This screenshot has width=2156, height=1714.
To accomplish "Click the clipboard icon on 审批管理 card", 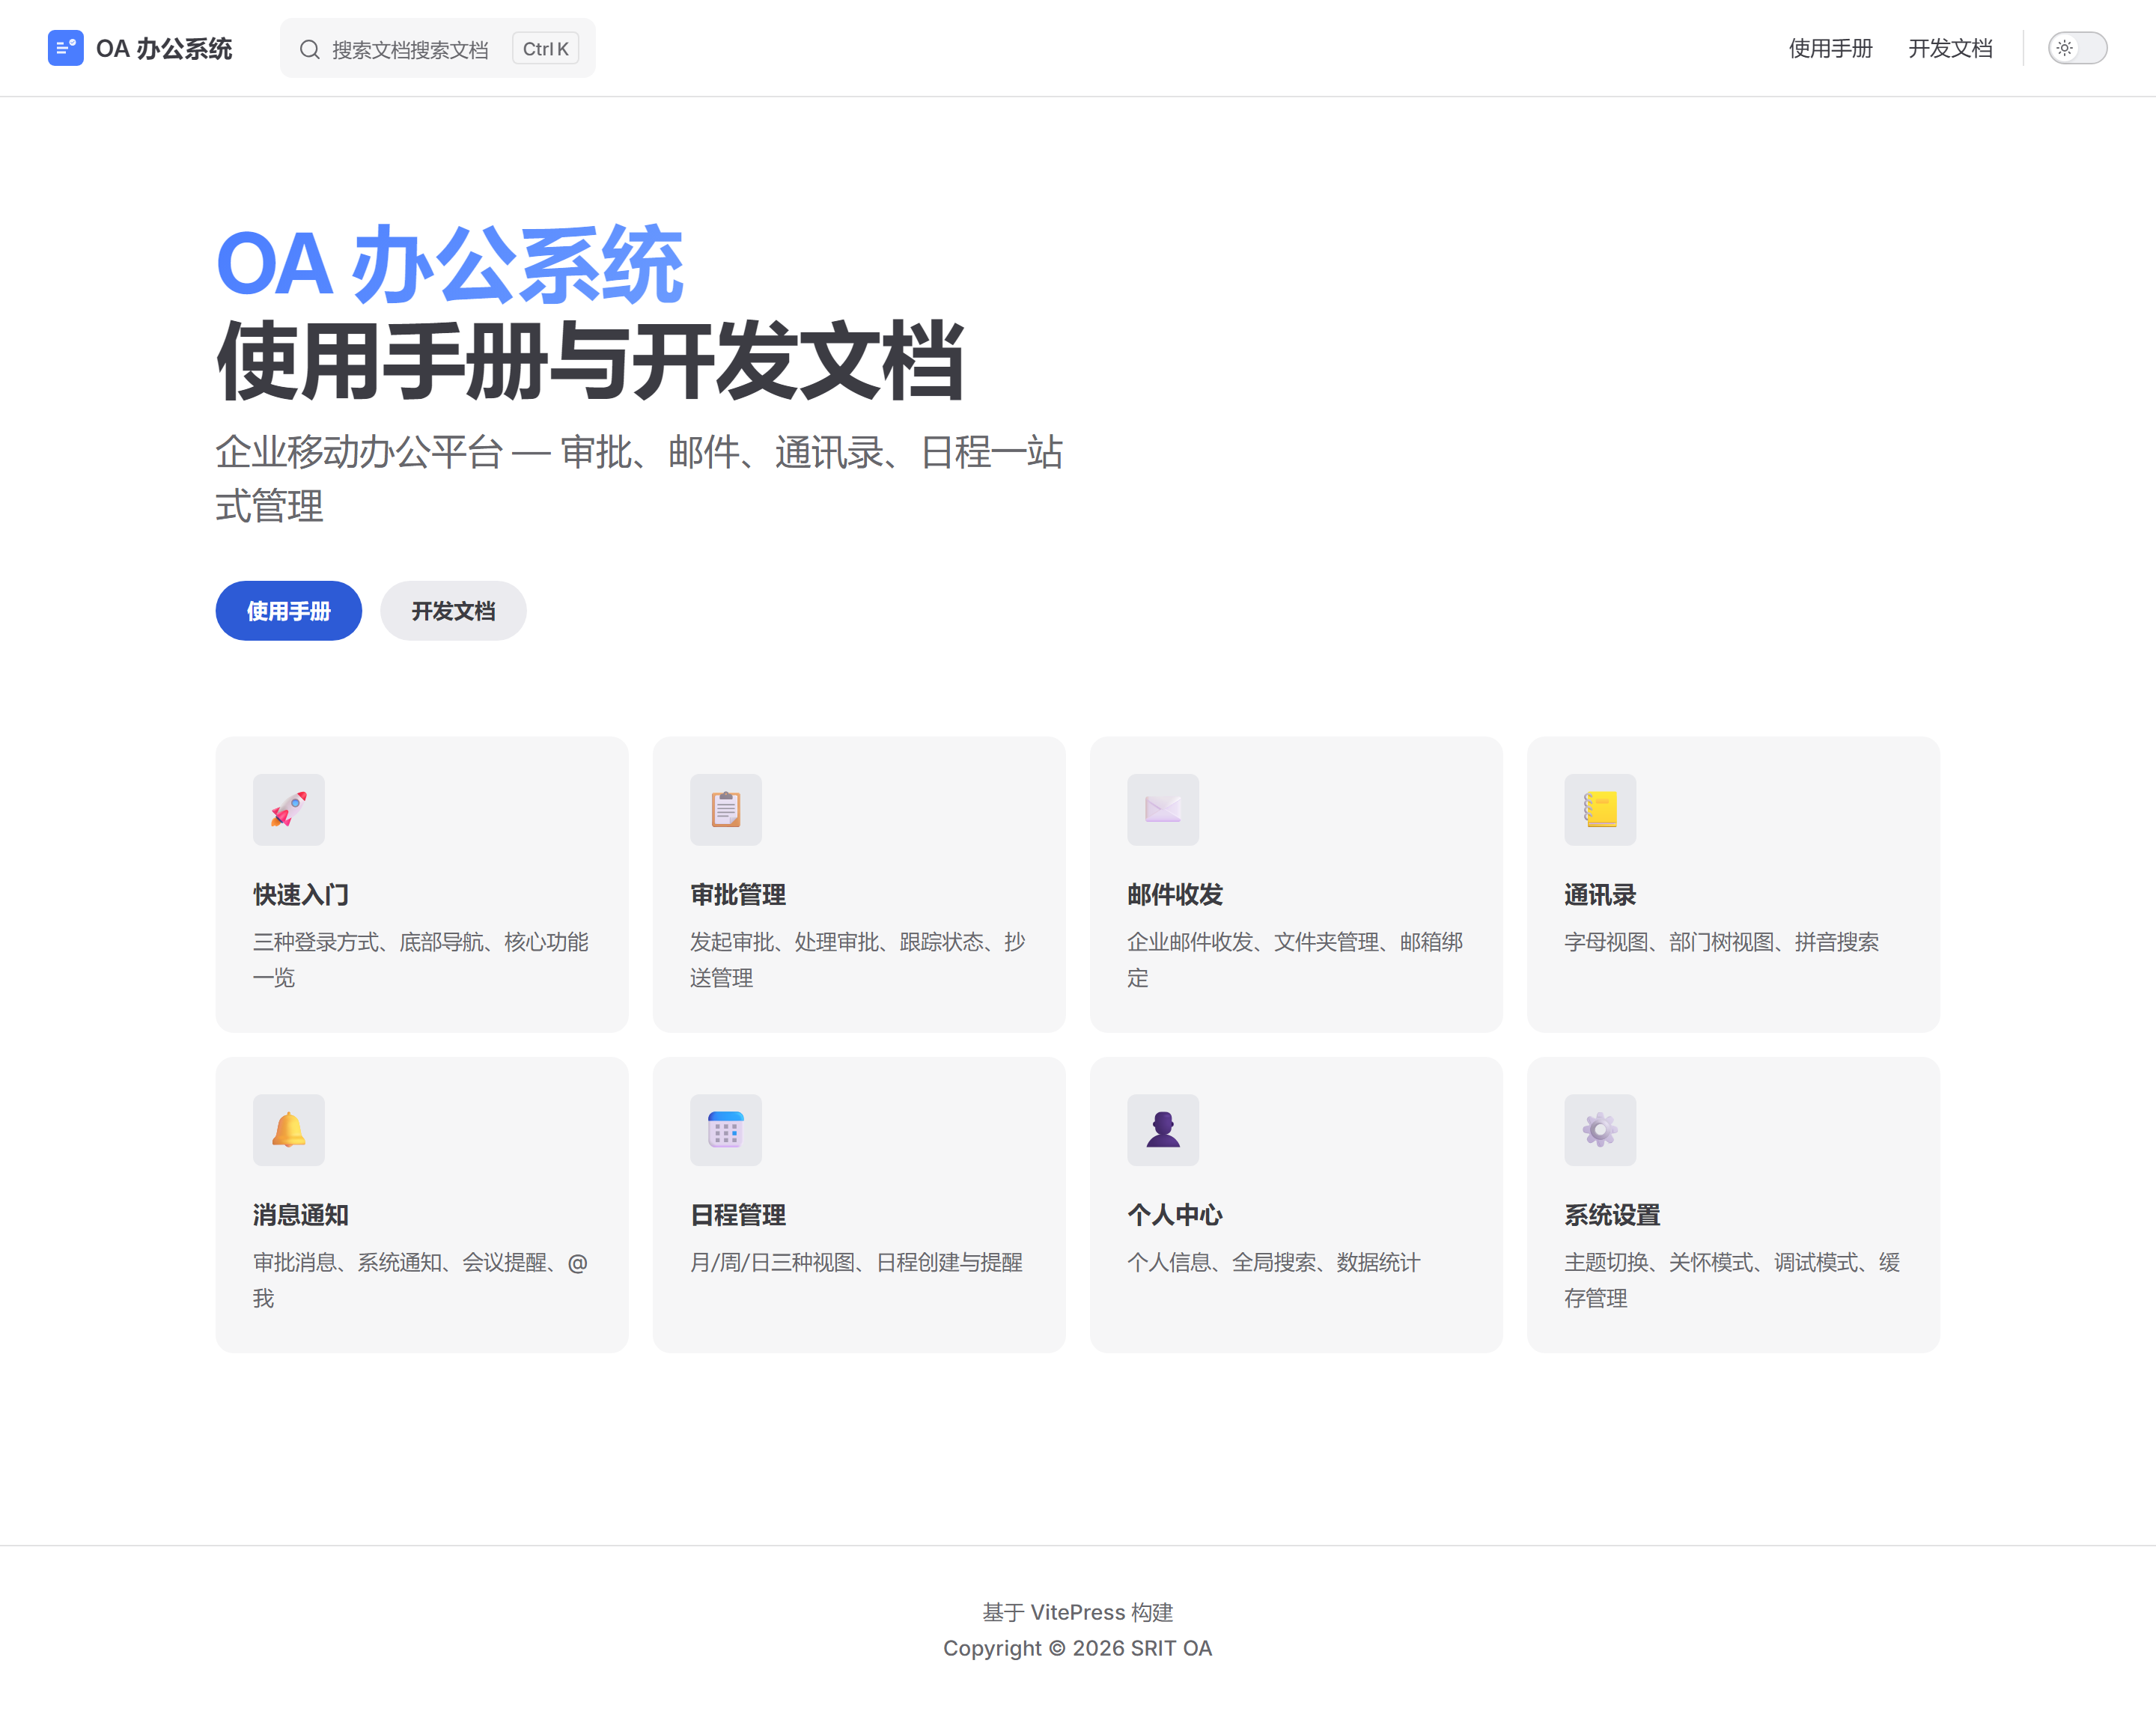I will (x=726, y=809).
